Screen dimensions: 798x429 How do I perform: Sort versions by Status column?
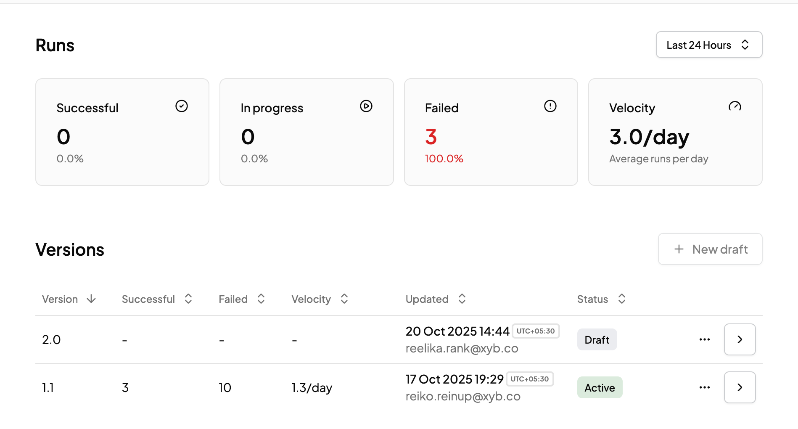[601, 299]
